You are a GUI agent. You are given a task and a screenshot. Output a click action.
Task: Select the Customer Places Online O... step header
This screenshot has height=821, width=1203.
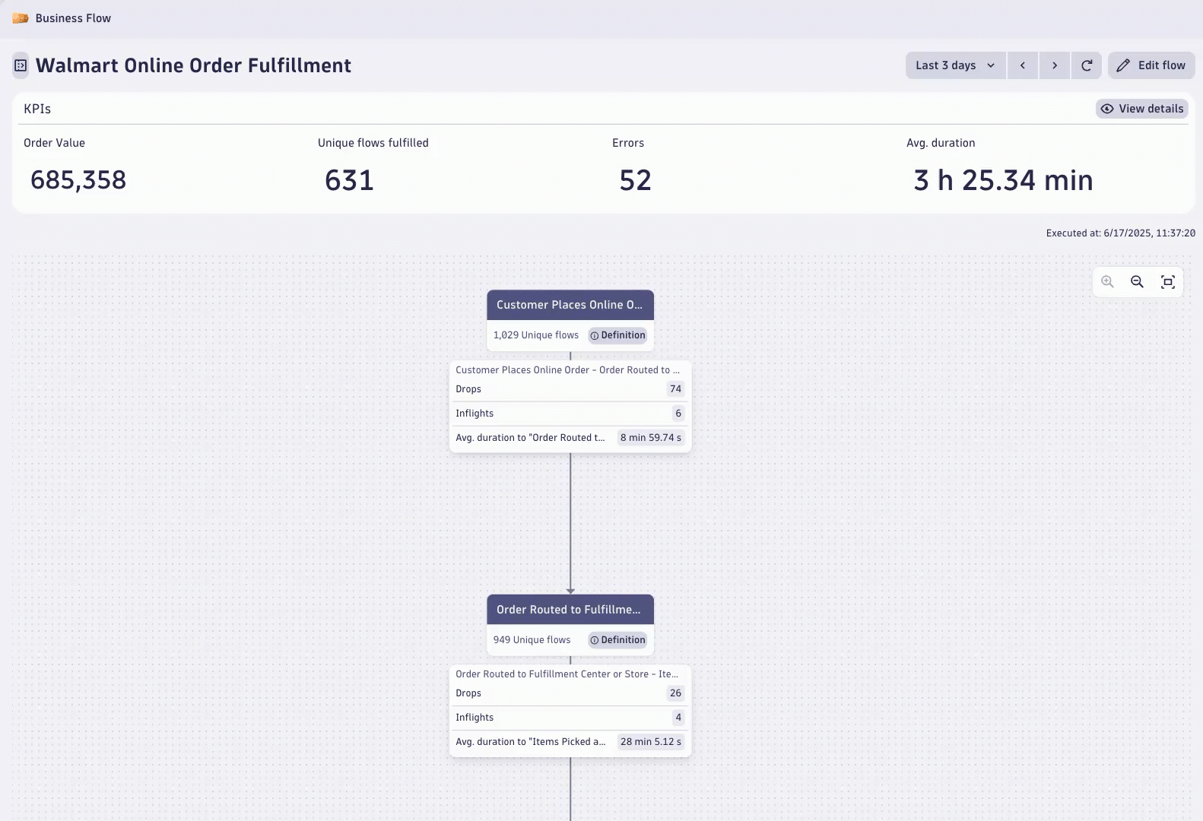[x=570, y=305]
